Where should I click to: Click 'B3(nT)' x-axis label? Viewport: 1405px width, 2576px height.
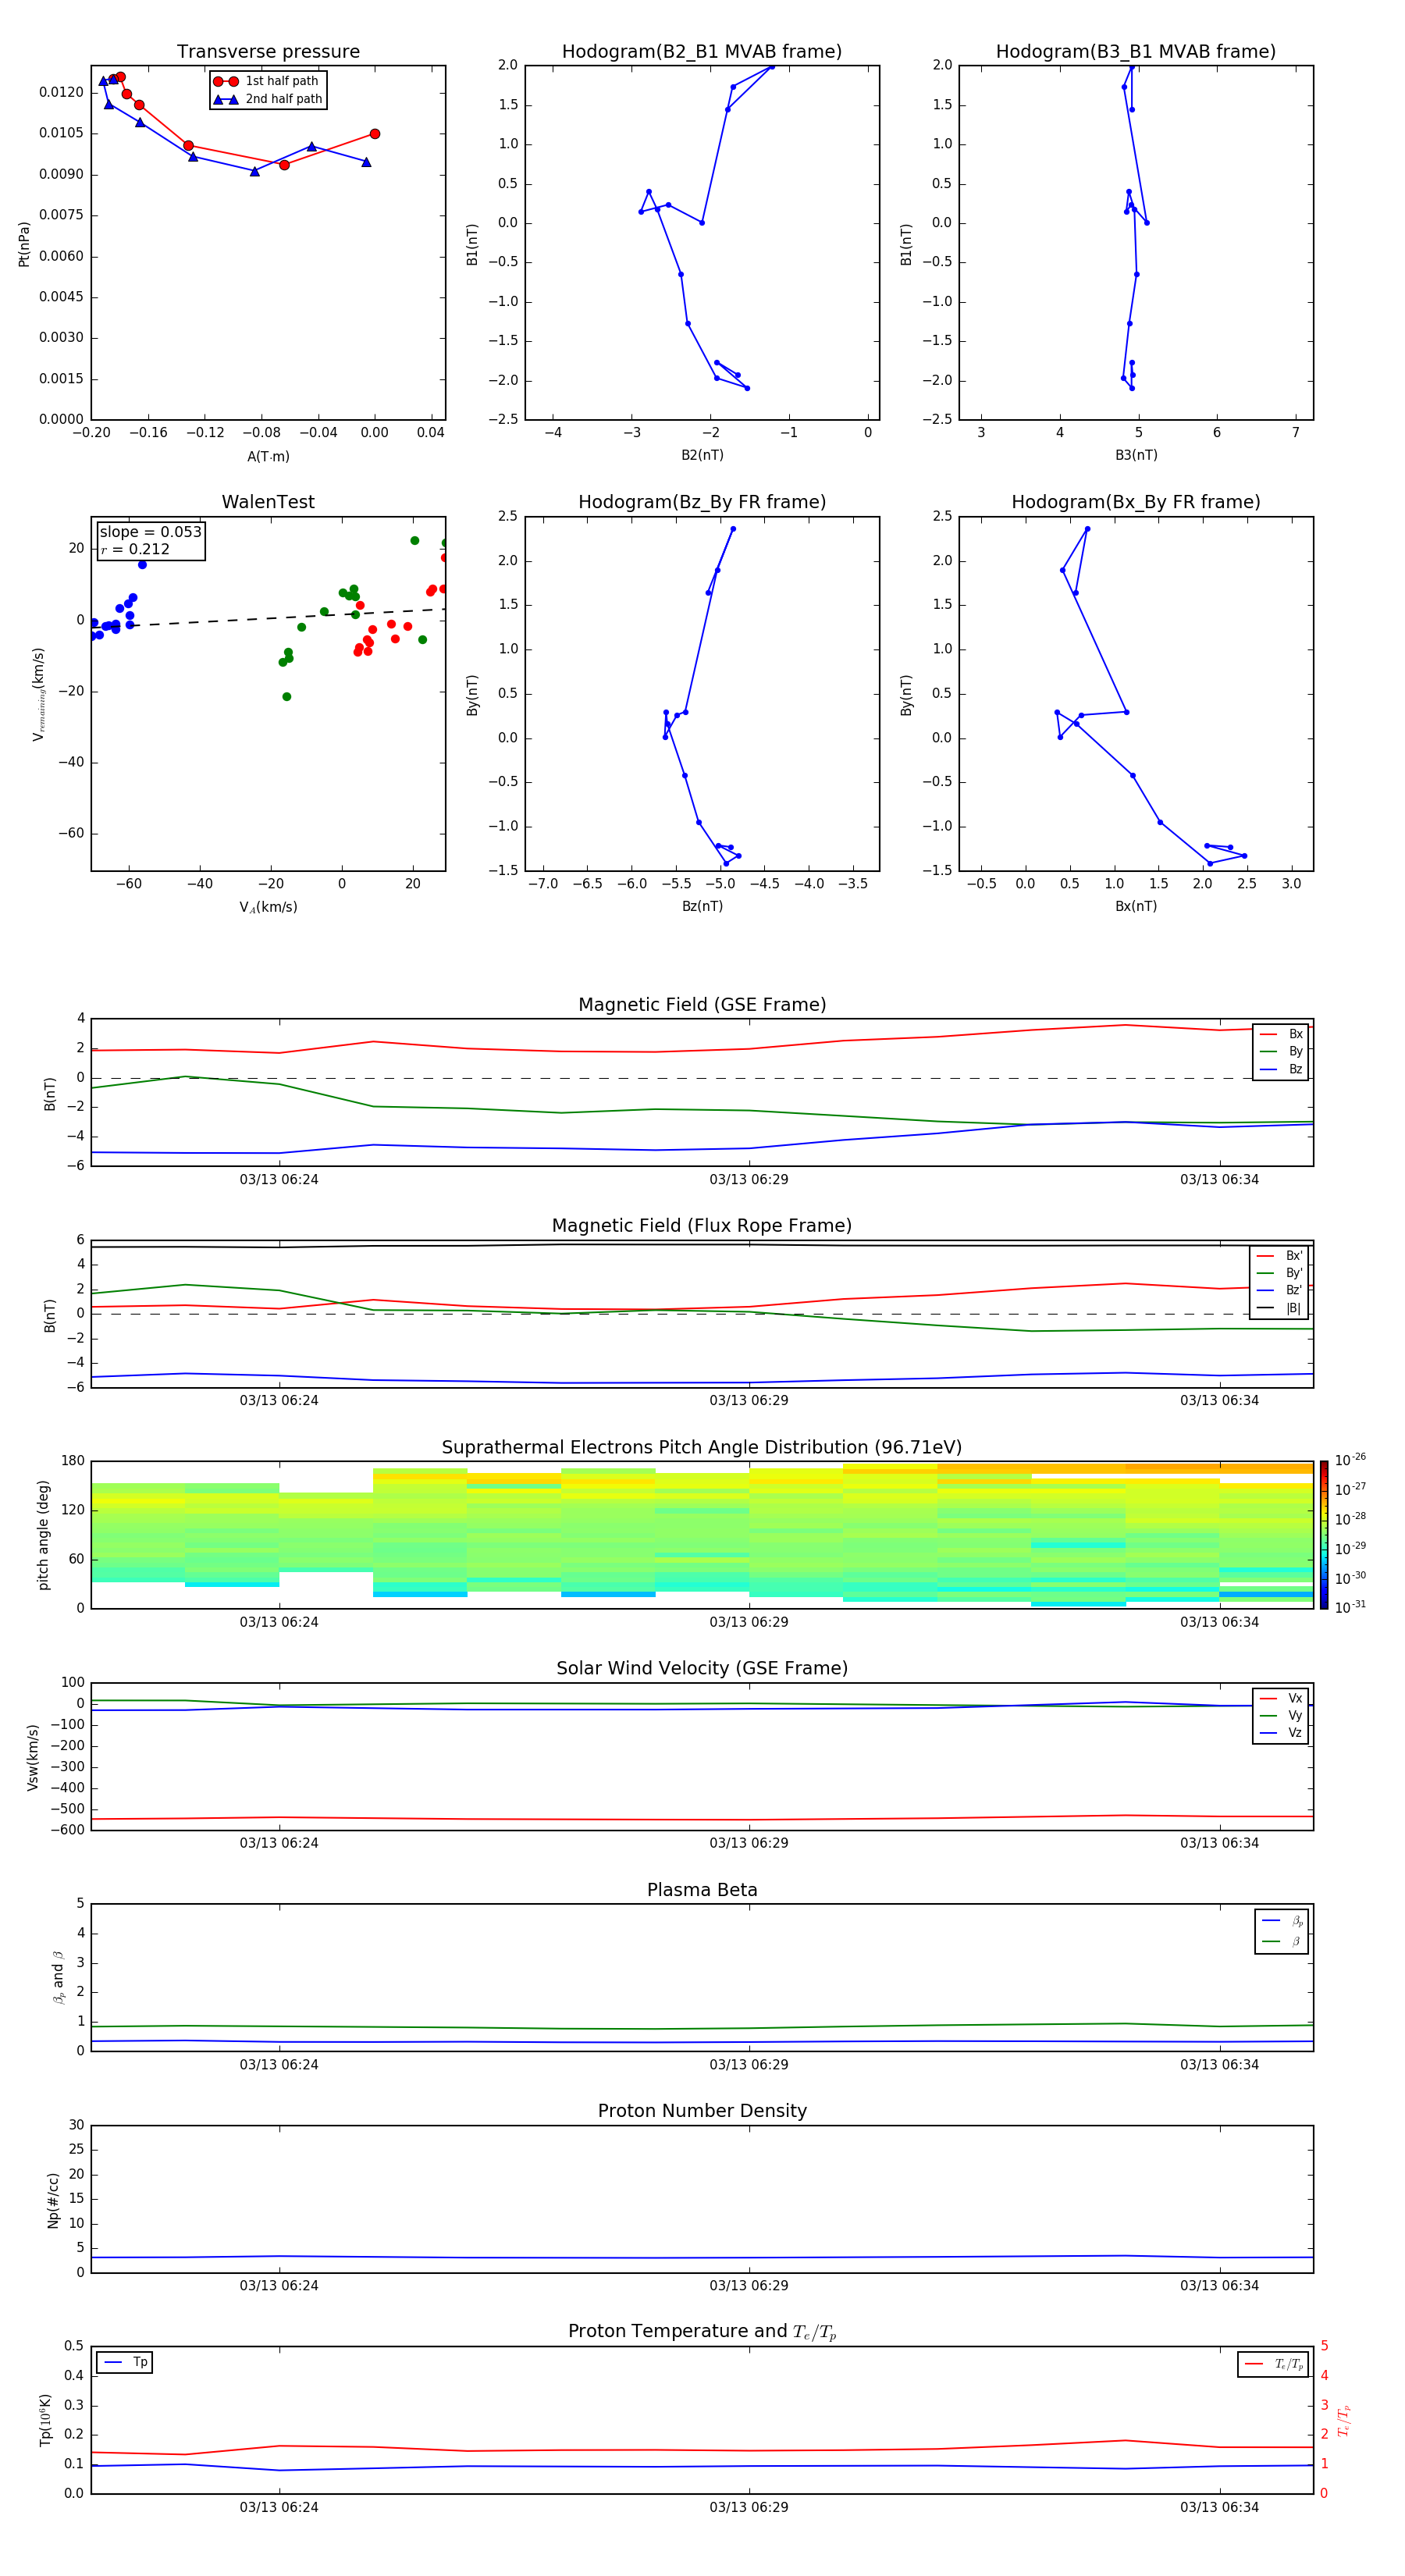click(x=1136, y=455)
